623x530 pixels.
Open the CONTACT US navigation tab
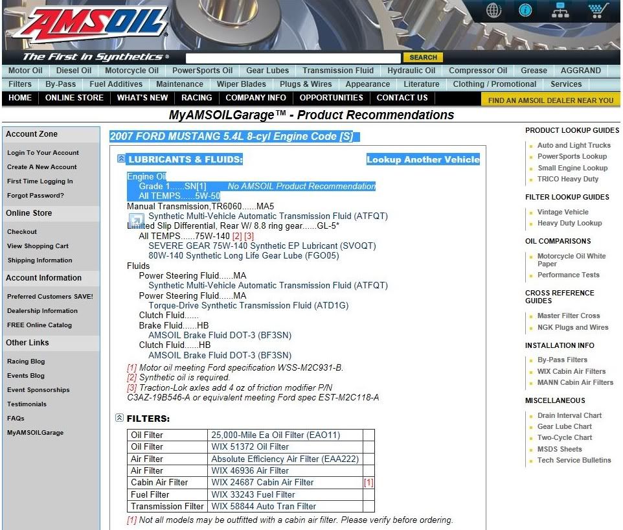point(402,98)
